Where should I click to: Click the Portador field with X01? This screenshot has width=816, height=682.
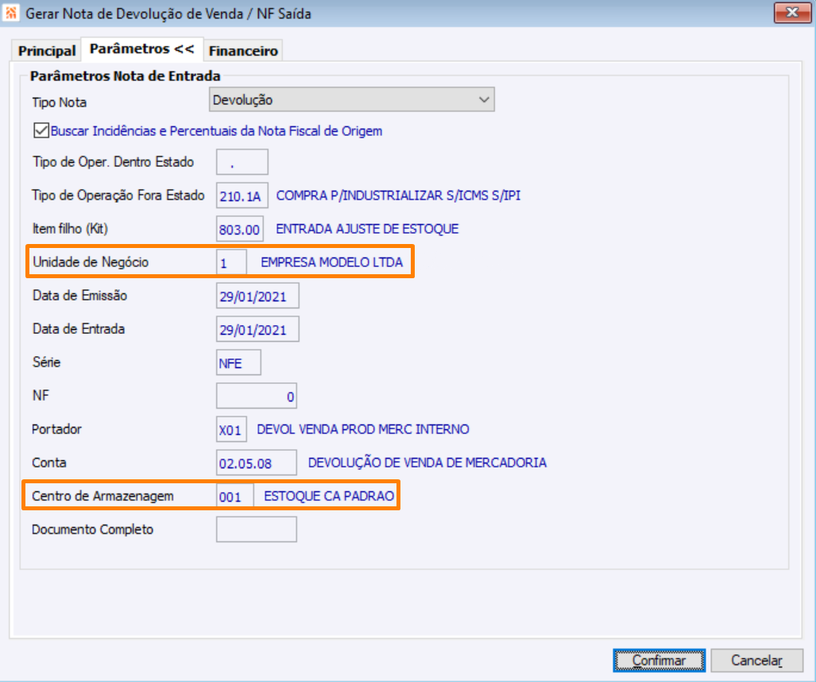pyautogui.click(x=231, y=429)
